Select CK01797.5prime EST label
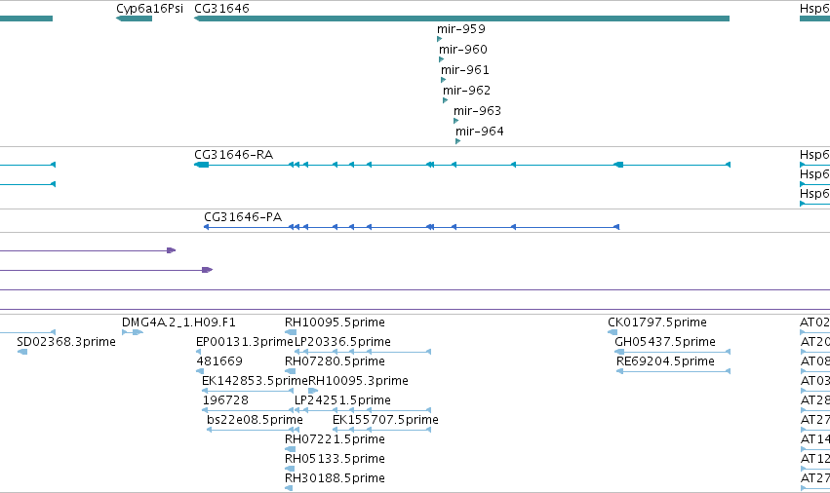 657,322
